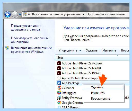
Task: Open 'Просмотр установленных обновлений' link
Action: [30, 40]
